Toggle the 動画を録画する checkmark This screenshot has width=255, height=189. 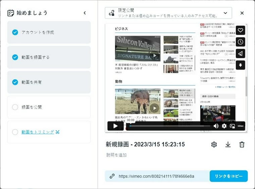(x=15, y=57)
